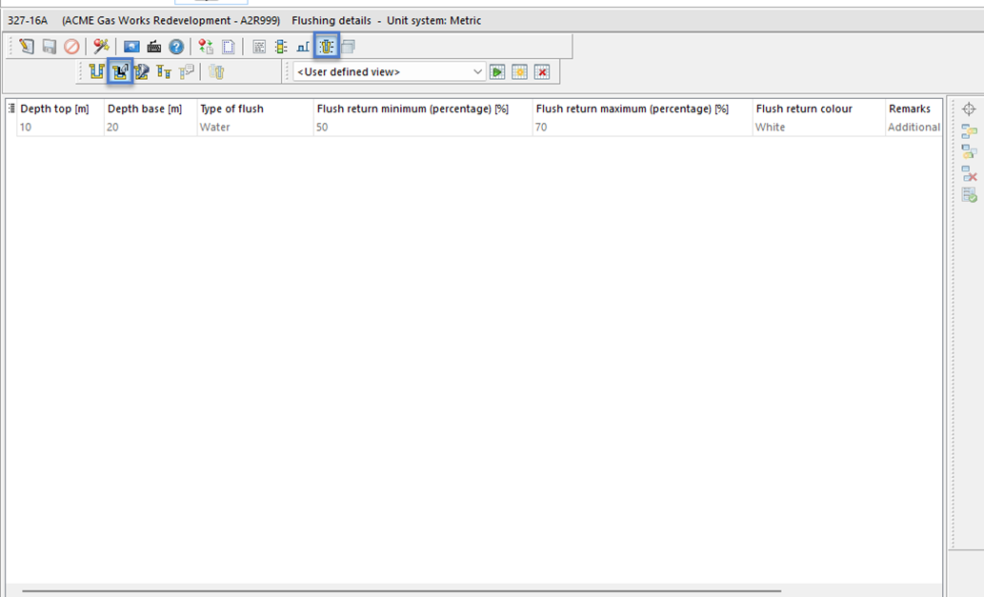Click the red X delete view button
Screen dimensions: 984x597
542,72
